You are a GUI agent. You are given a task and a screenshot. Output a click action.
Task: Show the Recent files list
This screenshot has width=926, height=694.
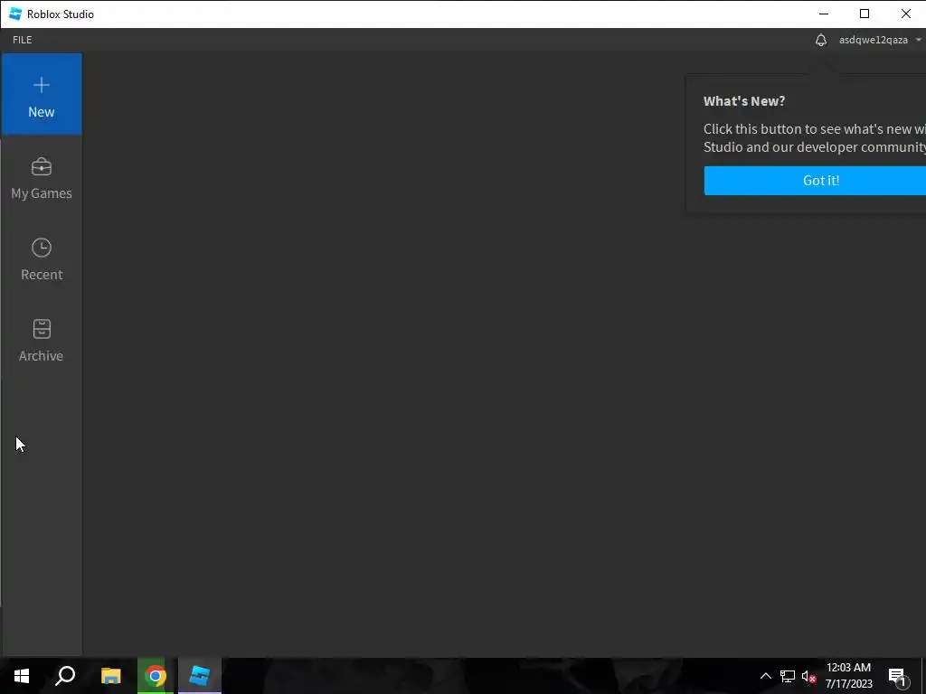[x=42, y=259]
